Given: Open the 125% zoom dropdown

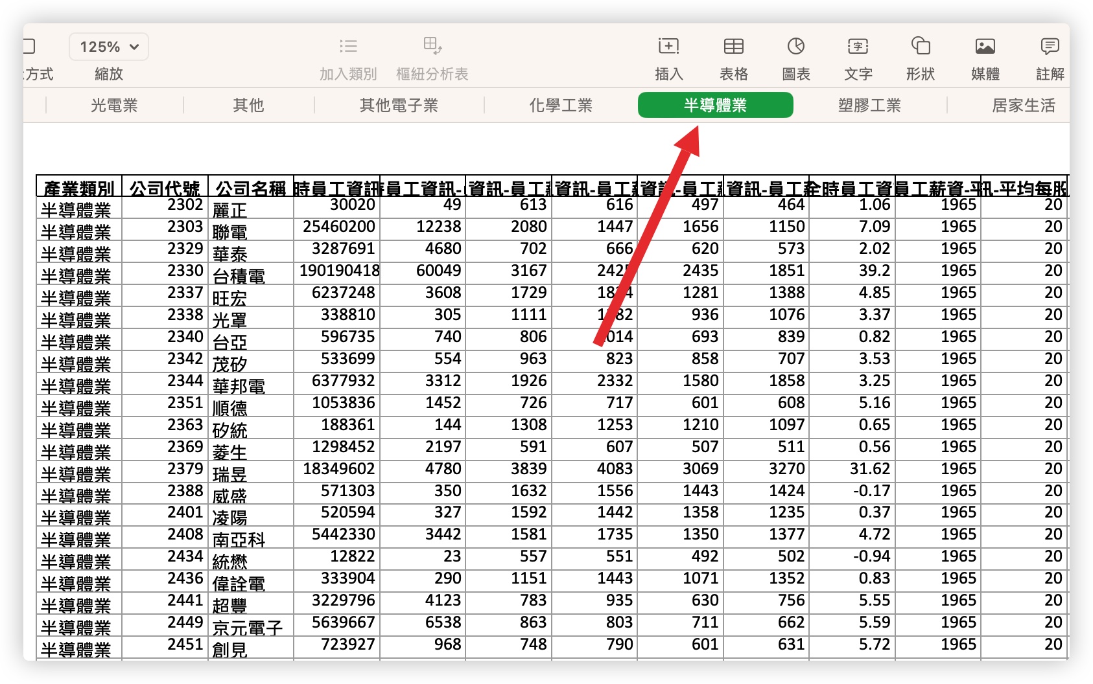Looking at the screenshot, I should tap(109, 47).
